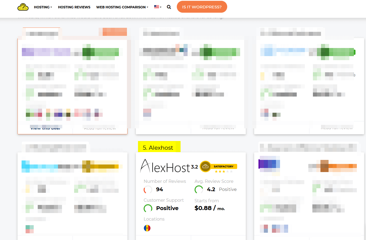The height and width of the screenshot is (240, 366).
Task: Click the '4.2' average score value
Action: click(x=211, y=190)
